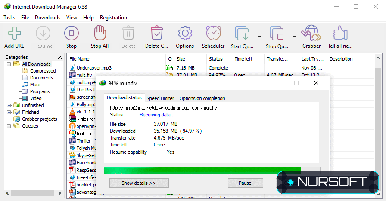Click the Undercover.mp3 queue icon

169,67
